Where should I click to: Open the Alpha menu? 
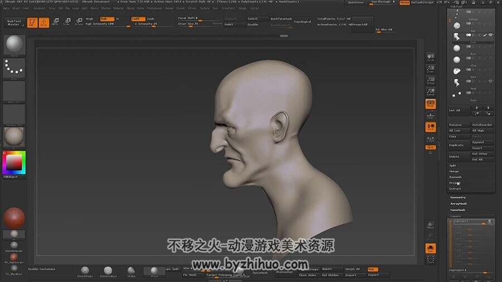[x=6, y=8]
